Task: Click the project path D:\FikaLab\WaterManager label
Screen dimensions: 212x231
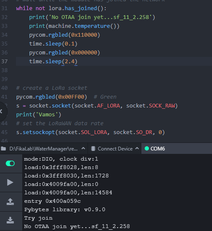Action: tap(43, 149)
